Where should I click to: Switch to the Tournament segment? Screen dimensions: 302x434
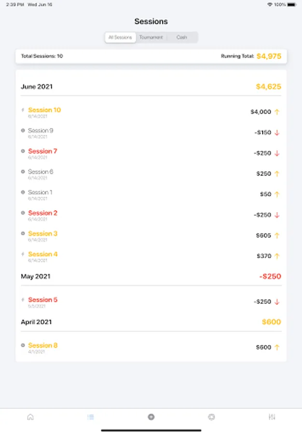(151, 37)
